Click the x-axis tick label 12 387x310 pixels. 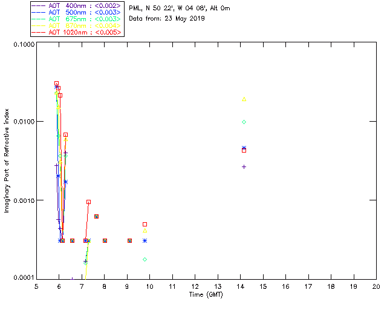[x=195, y=286]
